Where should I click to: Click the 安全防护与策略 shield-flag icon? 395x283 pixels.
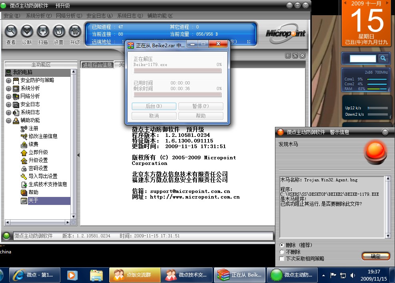pyautogui.click(x=16, y=80)
